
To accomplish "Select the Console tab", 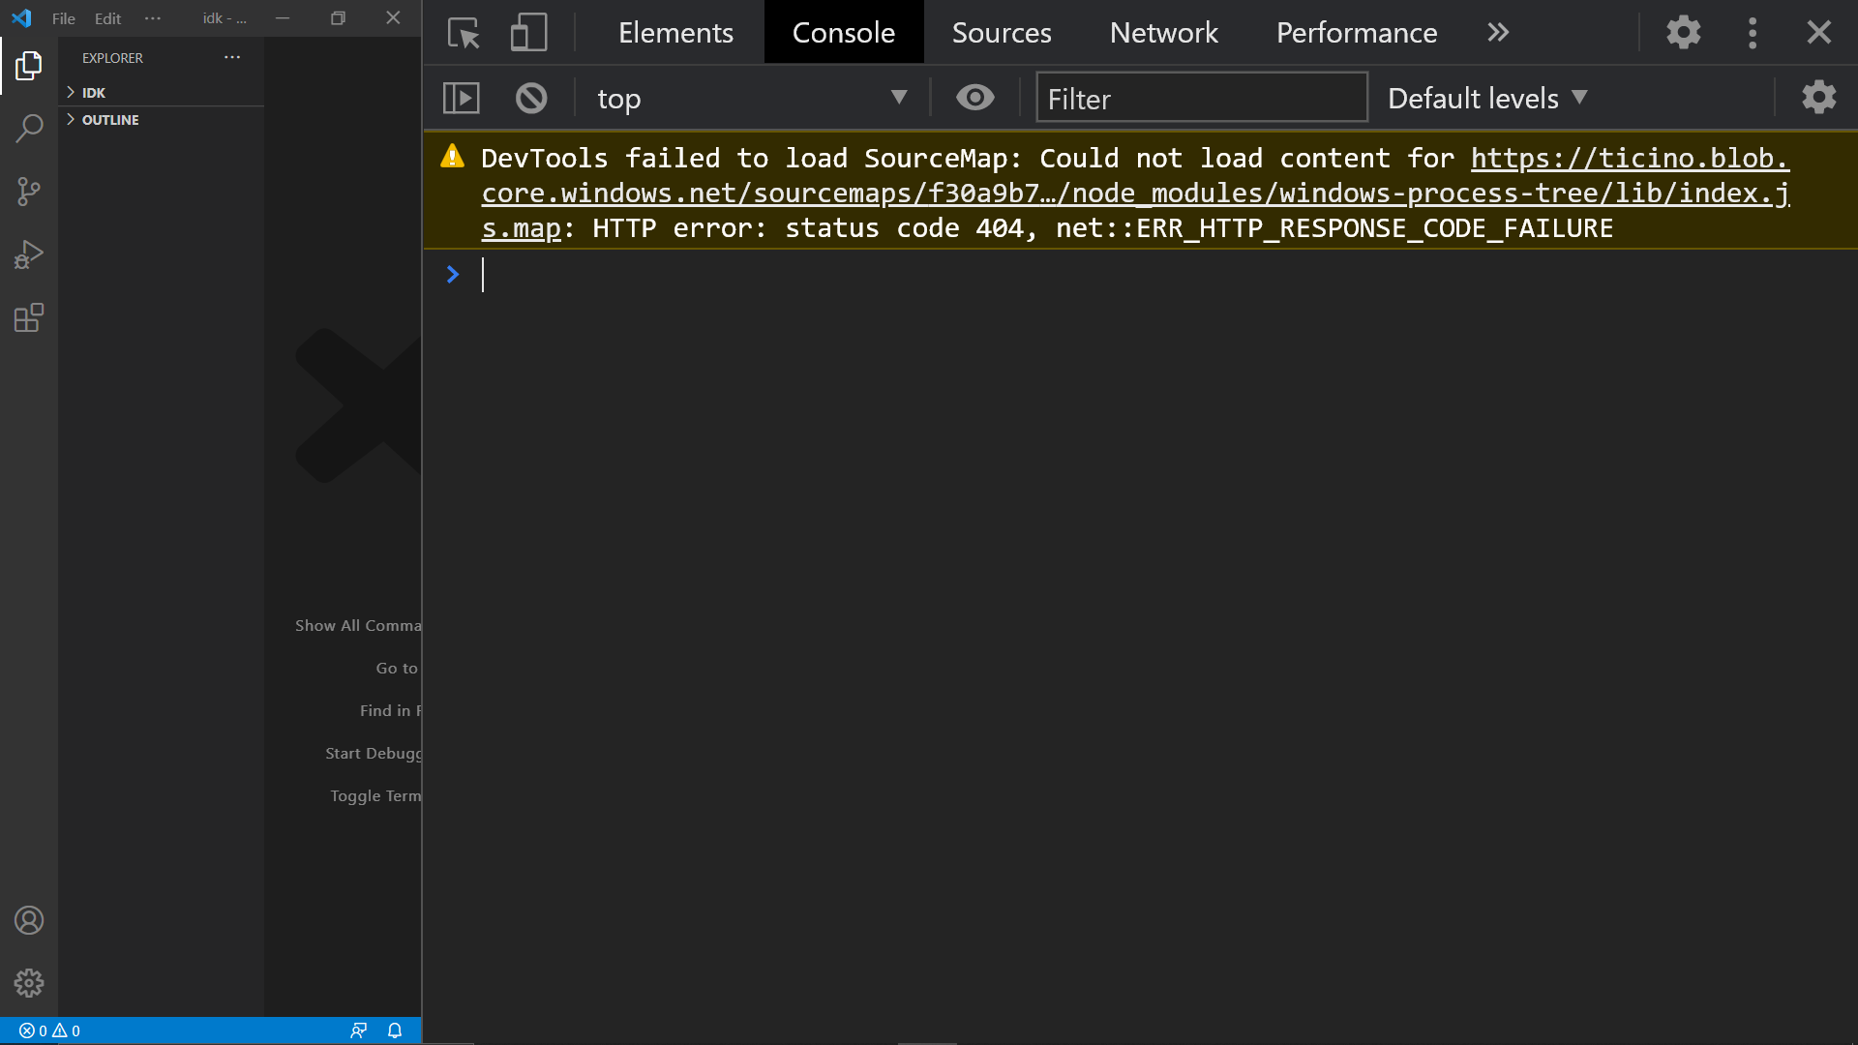I will 844,33.
